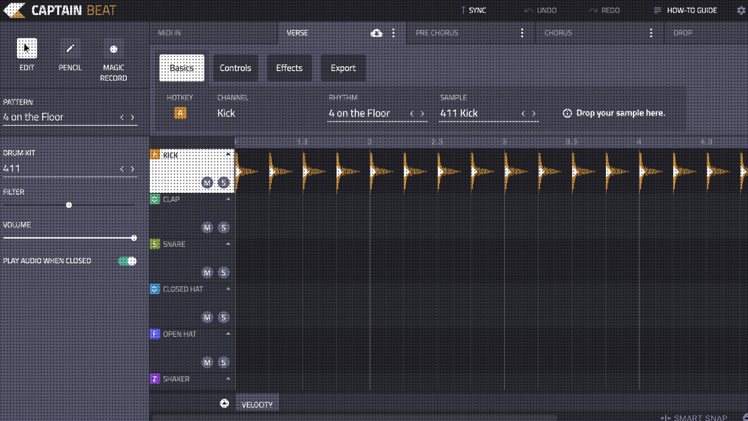This screenshot has width=748, height=421.
Task: Mute the Kick channel
Action: [x=207, y=182]
